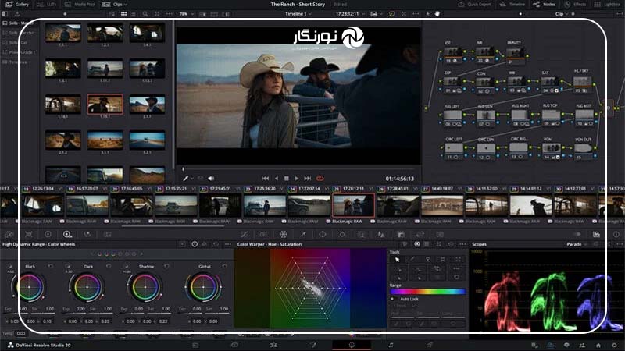Open the viewer zoom percentage dropdown
The height and width of the screenshot is (351, 625).
pyautogui.click(x=186, y=14)
